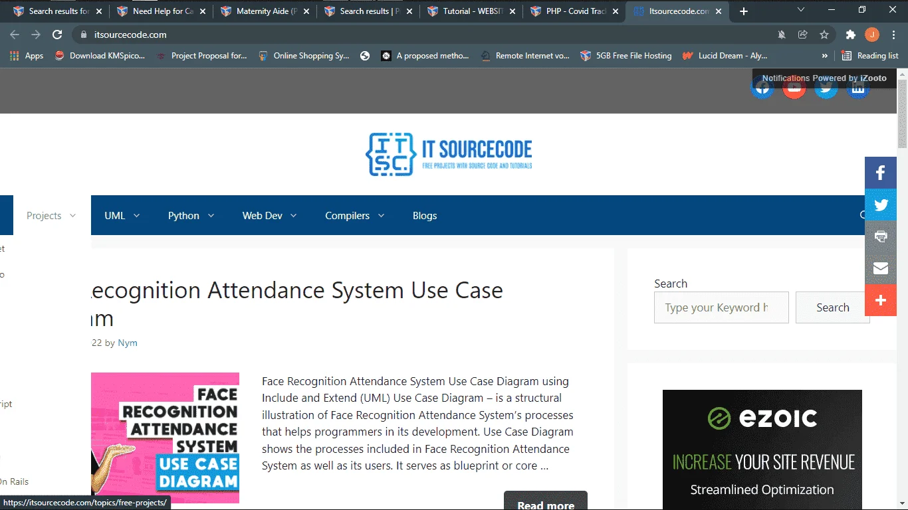Click the padlock site info icon
This screenshot has width=908, height=510.
[83, 35]
